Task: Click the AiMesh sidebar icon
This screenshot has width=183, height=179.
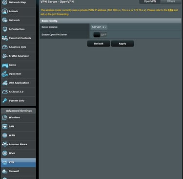Action: tap(5, 11)
